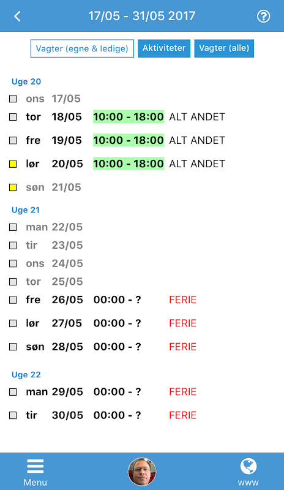Open the help question mark icon
Image resolution: width=284 pixels, height=490 pixels.
click(x=263, y=17)
